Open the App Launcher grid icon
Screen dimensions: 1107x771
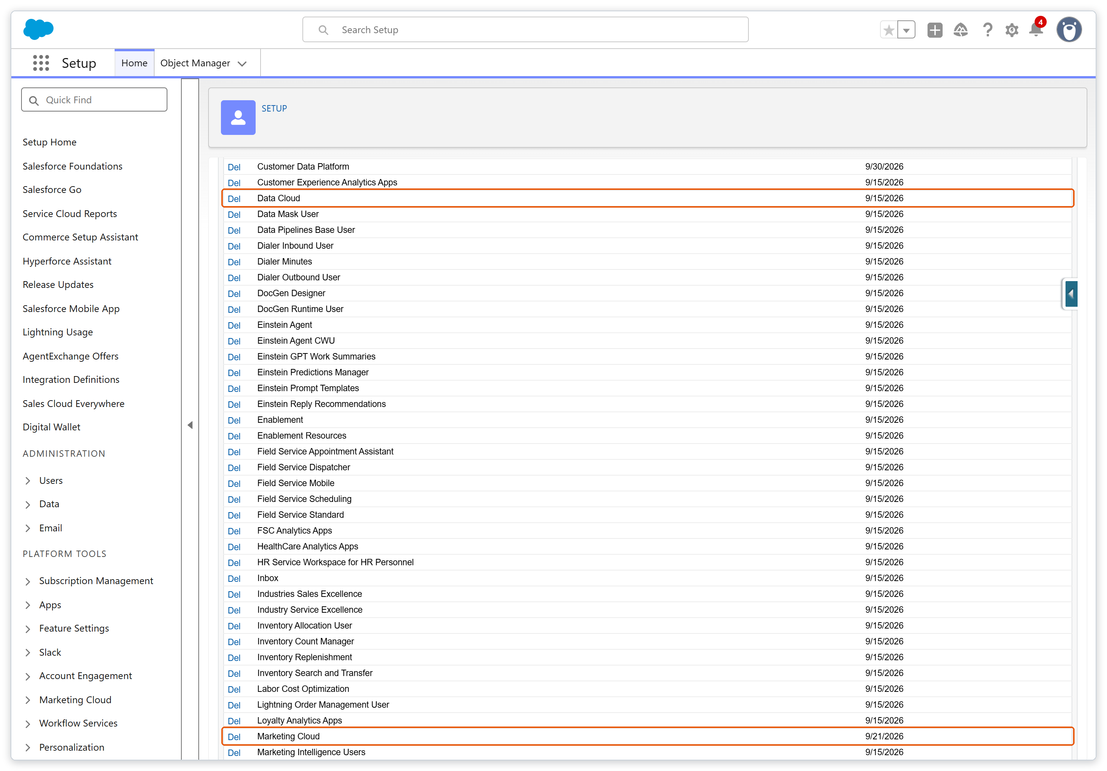click(41, 63)
